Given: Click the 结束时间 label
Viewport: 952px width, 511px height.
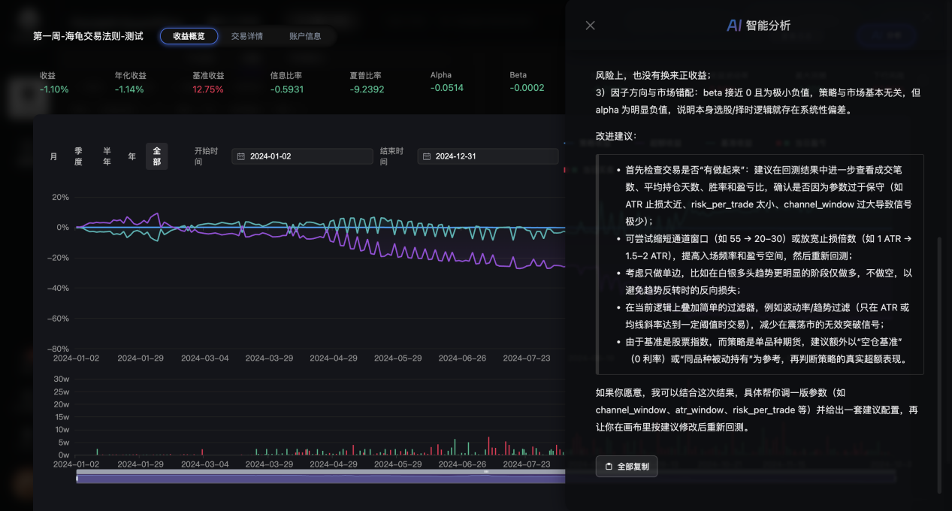Looking at the screenshot, I should click(392, 156).
